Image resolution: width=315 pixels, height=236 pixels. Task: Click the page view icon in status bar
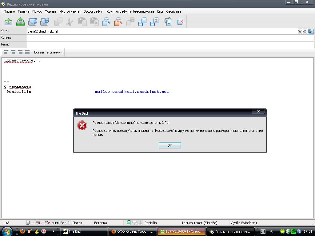(x=28, y=223)
